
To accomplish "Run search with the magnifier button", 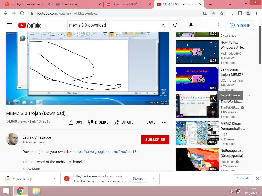I will (176, 25).
